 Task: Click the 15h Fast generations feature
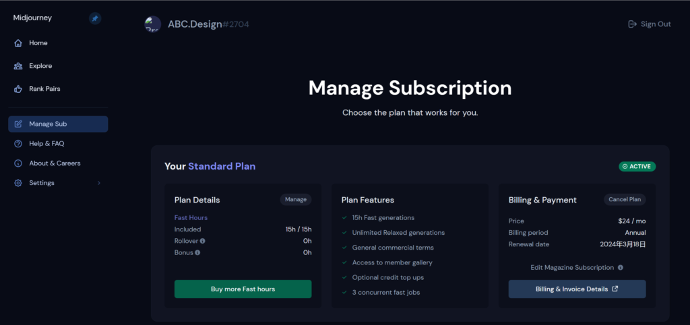(x=383, y=218)
